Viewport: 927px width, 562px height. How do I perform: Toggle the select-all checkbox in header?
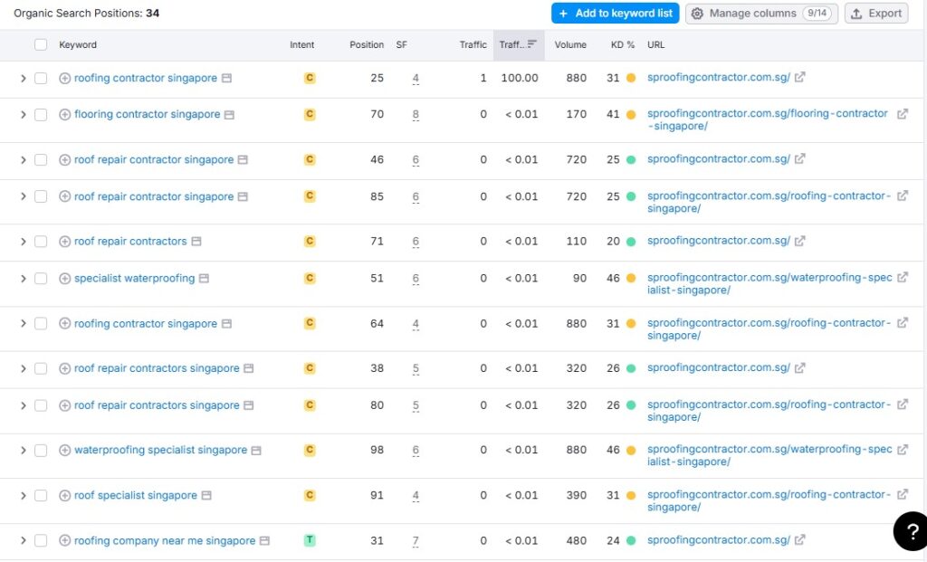click(41, 44)
